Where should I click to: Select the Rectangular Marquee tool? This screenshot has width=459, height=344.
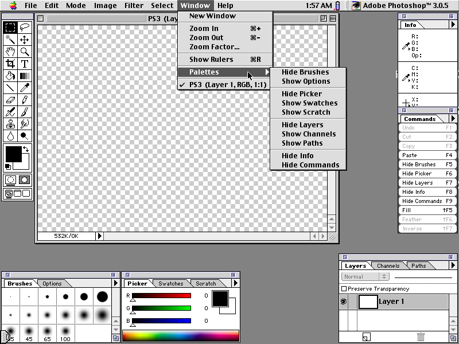10,27
